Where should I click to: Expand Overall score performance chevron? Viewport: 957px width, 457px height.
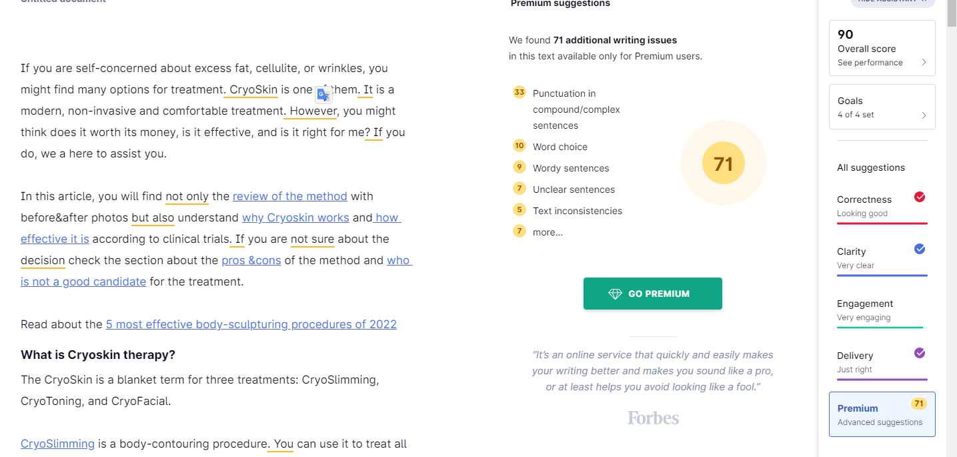(924, 63)
